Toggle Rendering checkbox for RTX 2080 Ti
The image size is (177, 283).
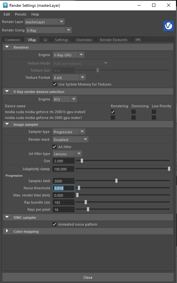(113, 112)
